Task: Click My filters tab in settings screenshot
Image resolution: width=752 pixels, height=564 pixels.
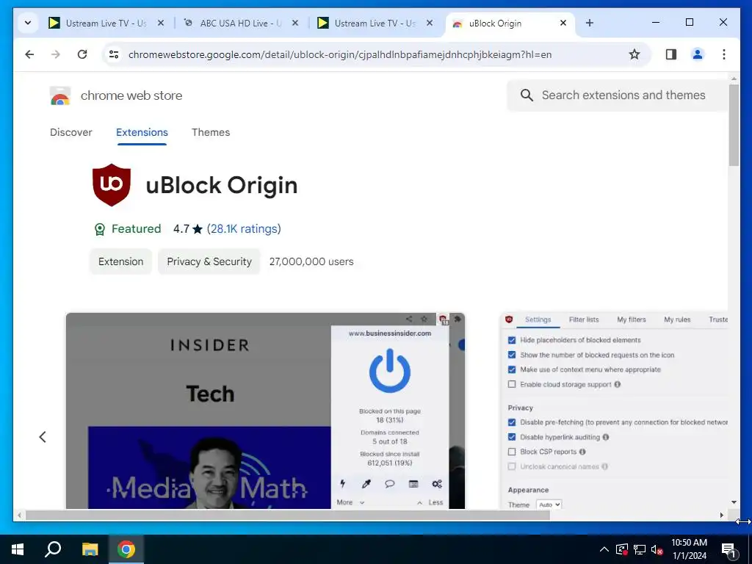Action: (x=631, y=319)
